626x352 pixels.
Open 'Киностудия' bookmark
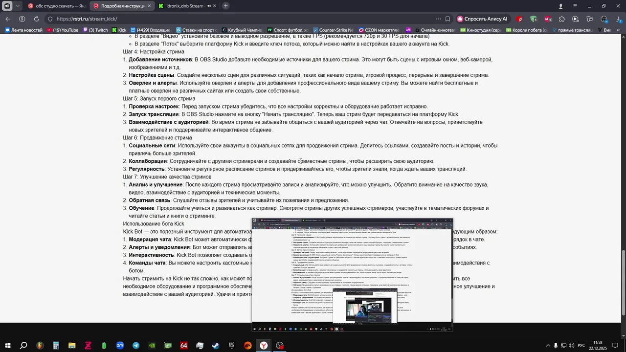pyautogui.click(x=480, y=30)
